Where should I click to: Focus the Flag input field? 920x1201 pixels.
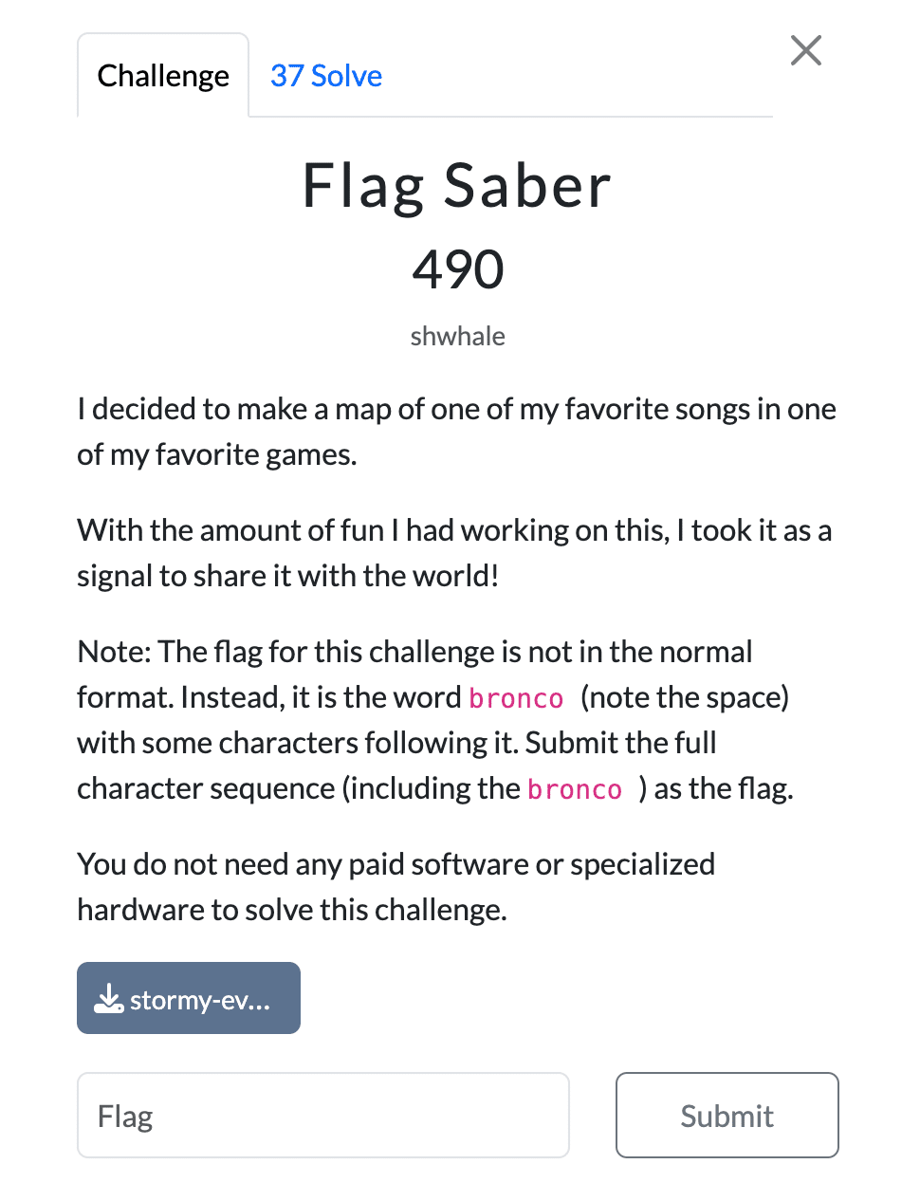click(x=323, y=1116)
